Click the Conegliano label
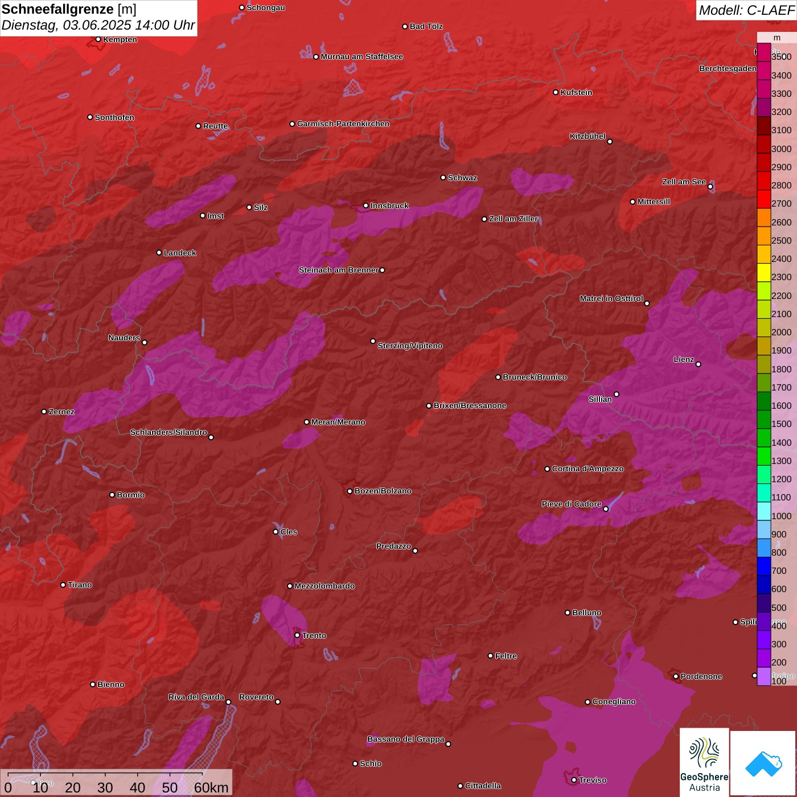Image resolution: width=797 pixels, height=797 pixels. pos(614,701)
